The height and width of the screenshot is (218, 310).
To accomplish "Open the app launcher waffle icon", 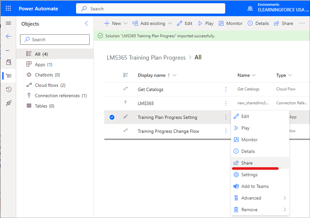I will (8, 9).
